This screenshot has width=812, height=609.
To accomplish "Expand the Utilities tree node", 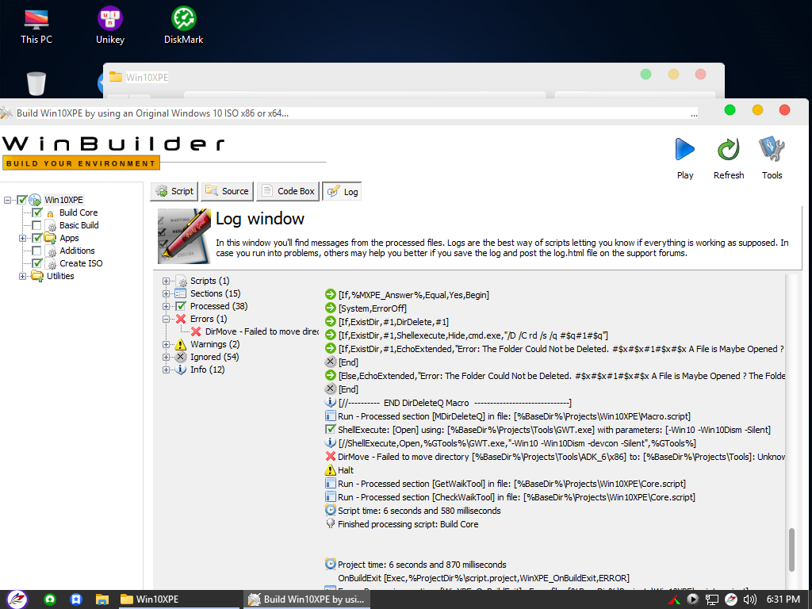I will click(x=22, y=276).
